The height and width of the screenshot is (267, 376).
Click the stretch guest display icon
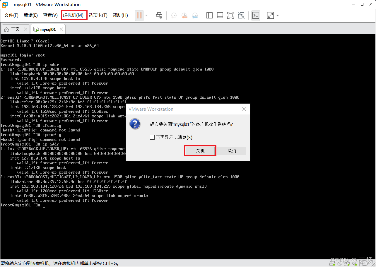(270, 15)
